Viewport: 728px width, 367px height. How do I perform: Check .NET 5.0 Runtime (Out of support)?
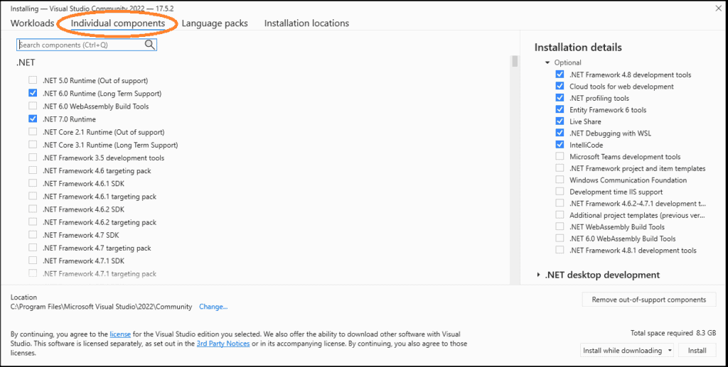coord(33,80)
